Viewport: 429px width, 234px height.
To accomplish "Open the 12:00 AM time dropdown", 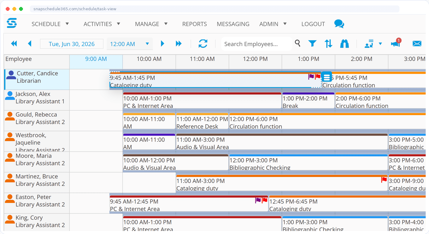I will (130, 44).
